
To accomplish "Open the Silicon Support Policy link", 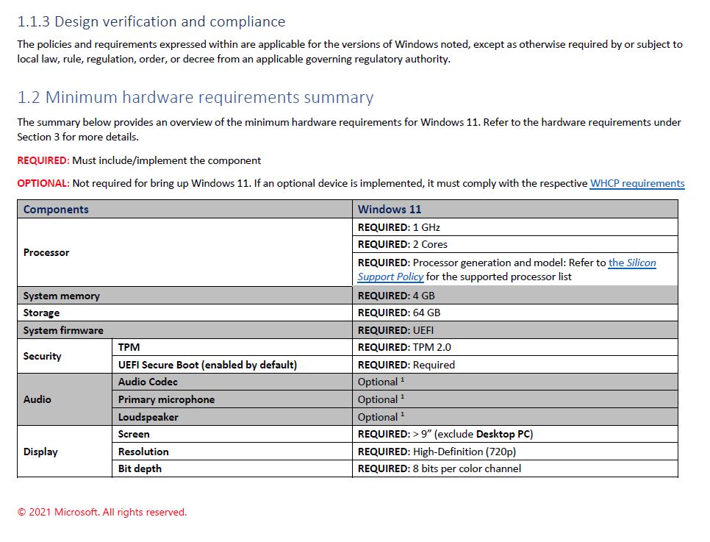I will click(x=632, y=263).
